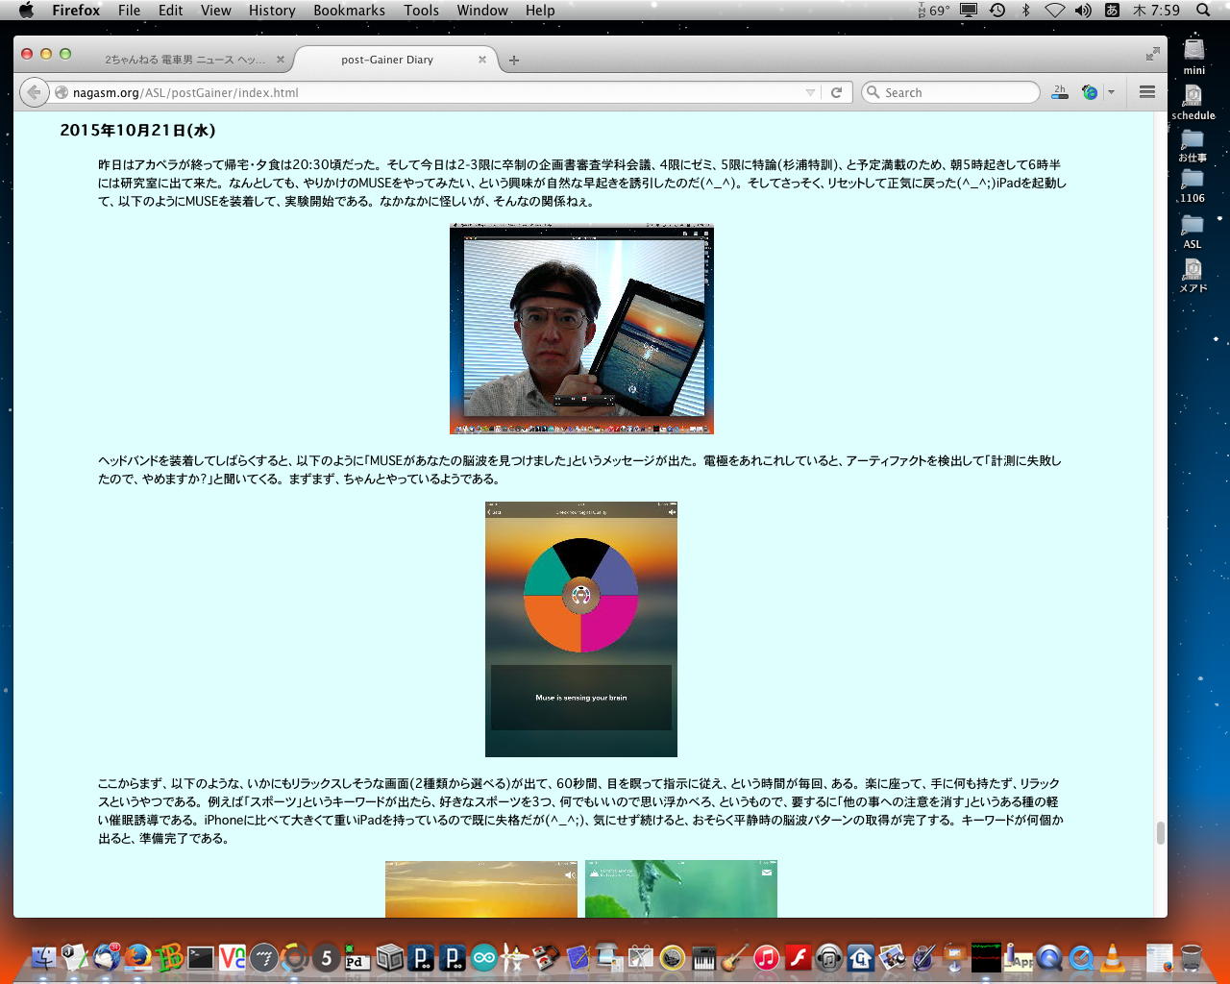Open the URL bar history dropdown arrow
The image size is (1230, 984).
[x=810, y=92]
